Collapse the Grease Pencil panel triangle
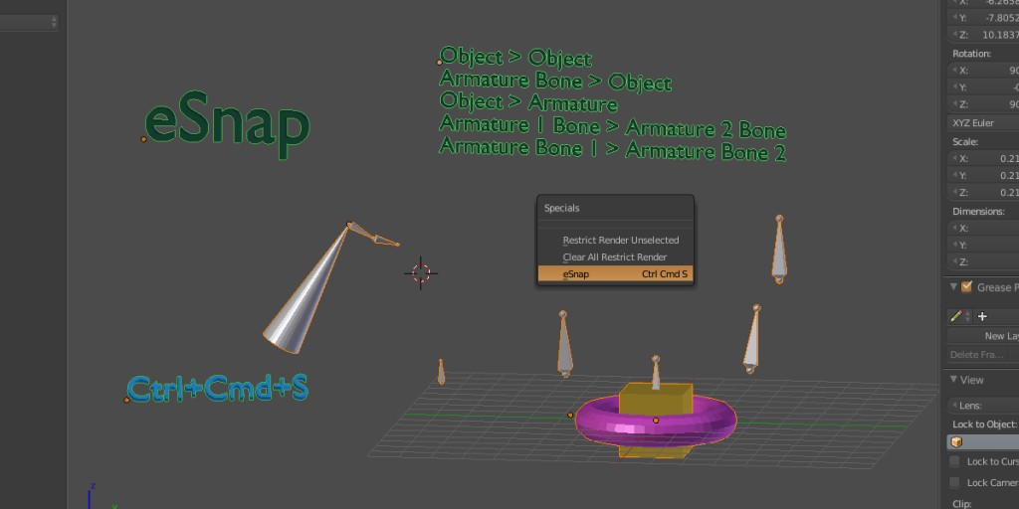This screenshot has height=509, width=1019. click(x=953, y=286)
